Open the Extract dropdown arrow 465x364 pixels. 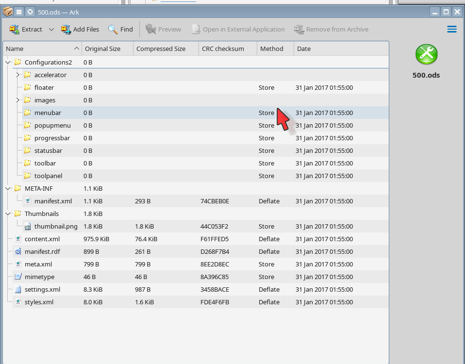(x=51, y=30)
